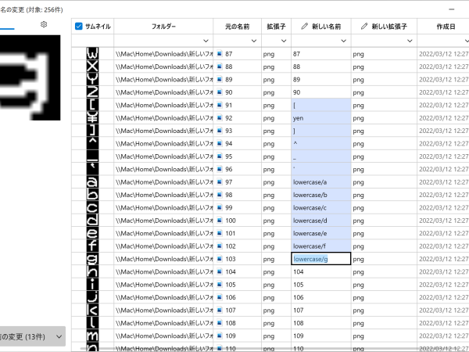The height and width of the screenshot is (352, 469).
Task: Toggle the サムネイル checkbox
Action: coord(79,27)
